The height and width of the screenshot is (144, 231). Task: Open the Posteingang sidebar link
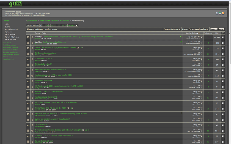8,57
